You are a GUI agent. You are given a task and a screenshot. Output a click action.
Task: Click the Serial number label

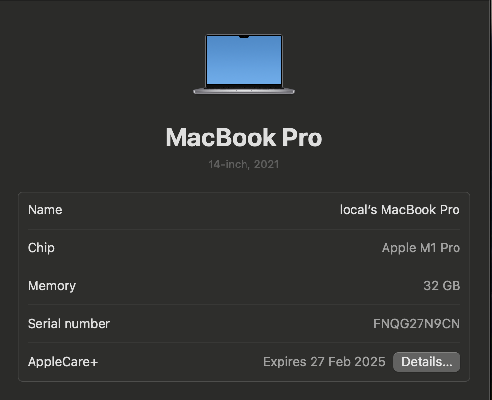(x=69, y=324)
